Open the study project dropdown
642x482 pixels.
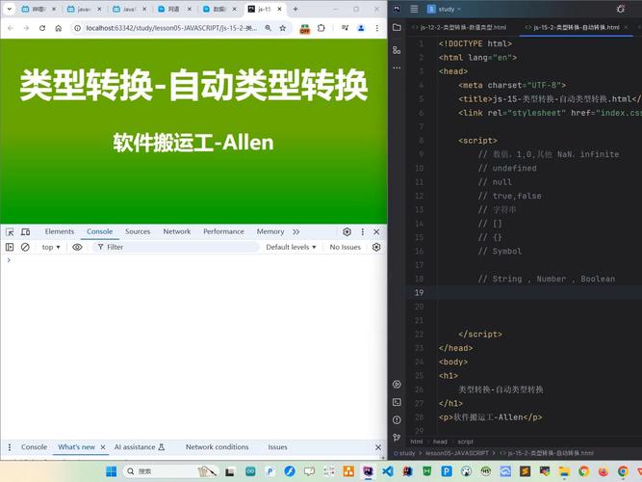[x=445, y=9]
